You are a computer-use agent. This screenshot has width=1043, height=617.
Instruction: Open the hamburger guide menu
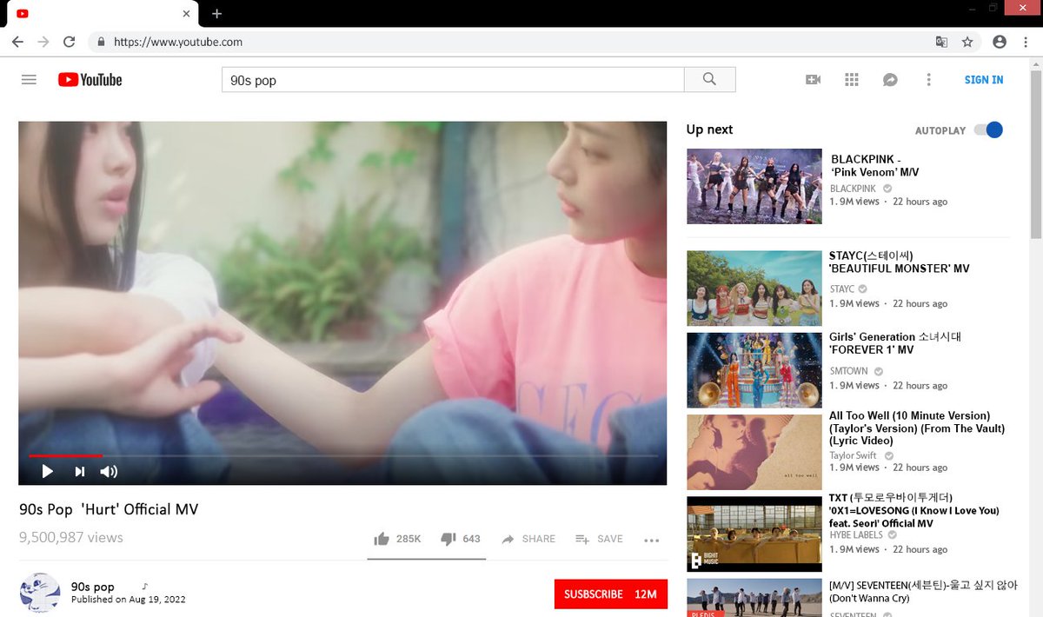pyautogui.click(x=29, y=80)
